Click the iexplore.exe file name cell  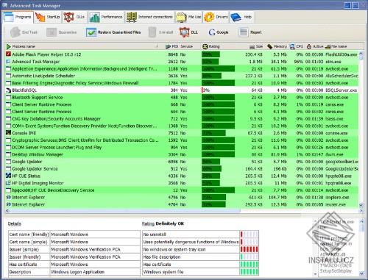point(337,197)
